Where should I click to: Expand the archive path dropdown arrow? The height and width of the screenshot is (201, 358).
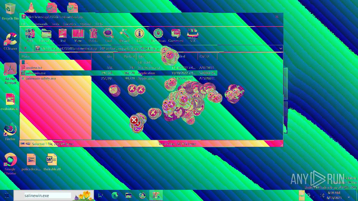281,48
